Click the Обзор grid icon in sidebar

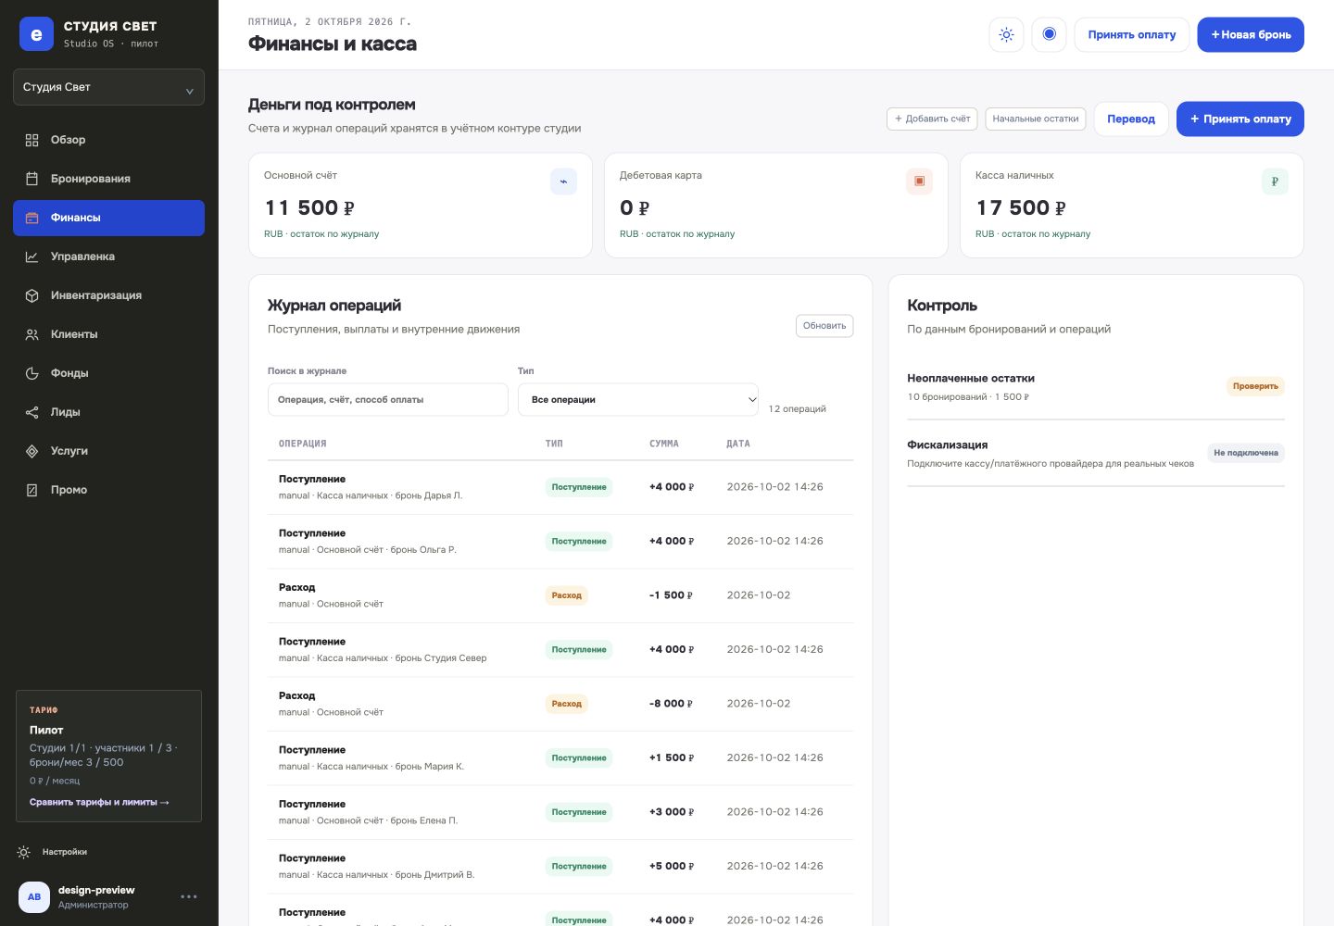pyautogui.click(x=31, y=140)
